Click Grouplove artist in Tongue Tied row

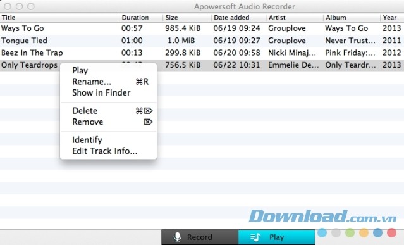coord(287,41)
